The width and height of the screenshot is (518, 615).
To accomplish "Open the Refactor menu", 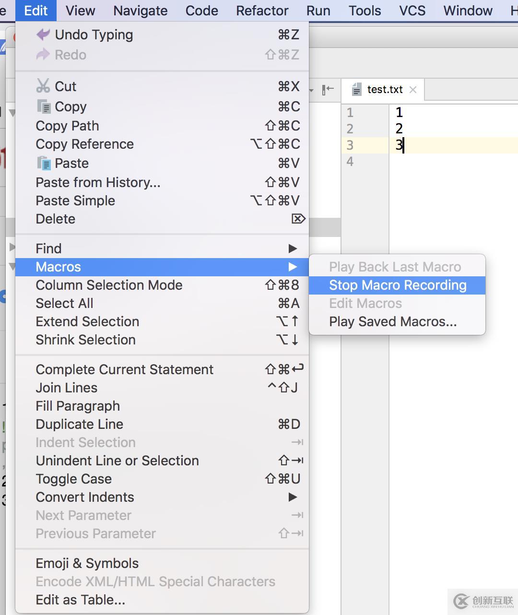I will click(262, 11).
